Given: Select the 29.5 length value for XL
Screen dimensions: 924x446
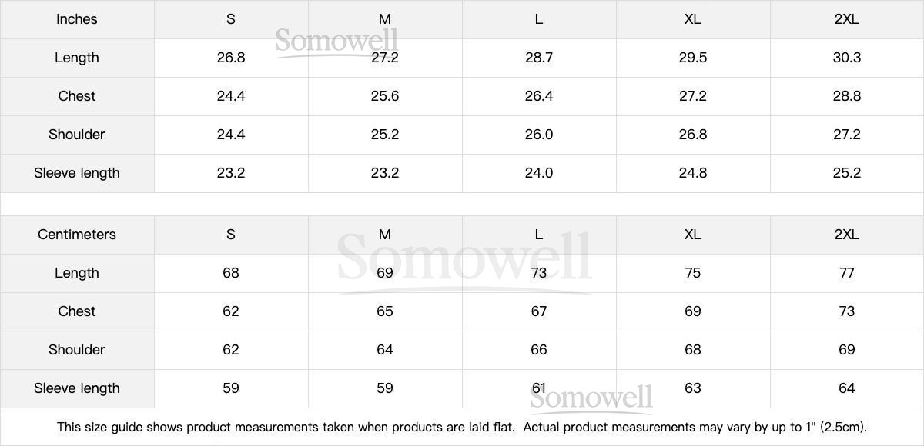Looking at the screenshot, I should pos(692,58).
